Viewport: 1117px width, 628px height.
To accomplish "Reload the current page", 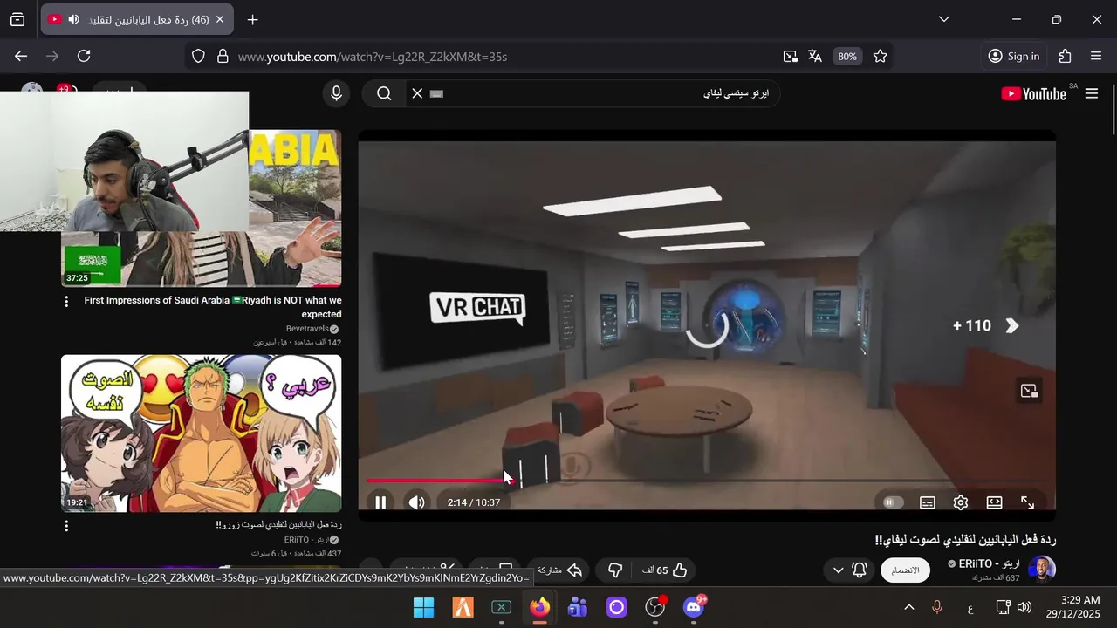I will (84, 56).
